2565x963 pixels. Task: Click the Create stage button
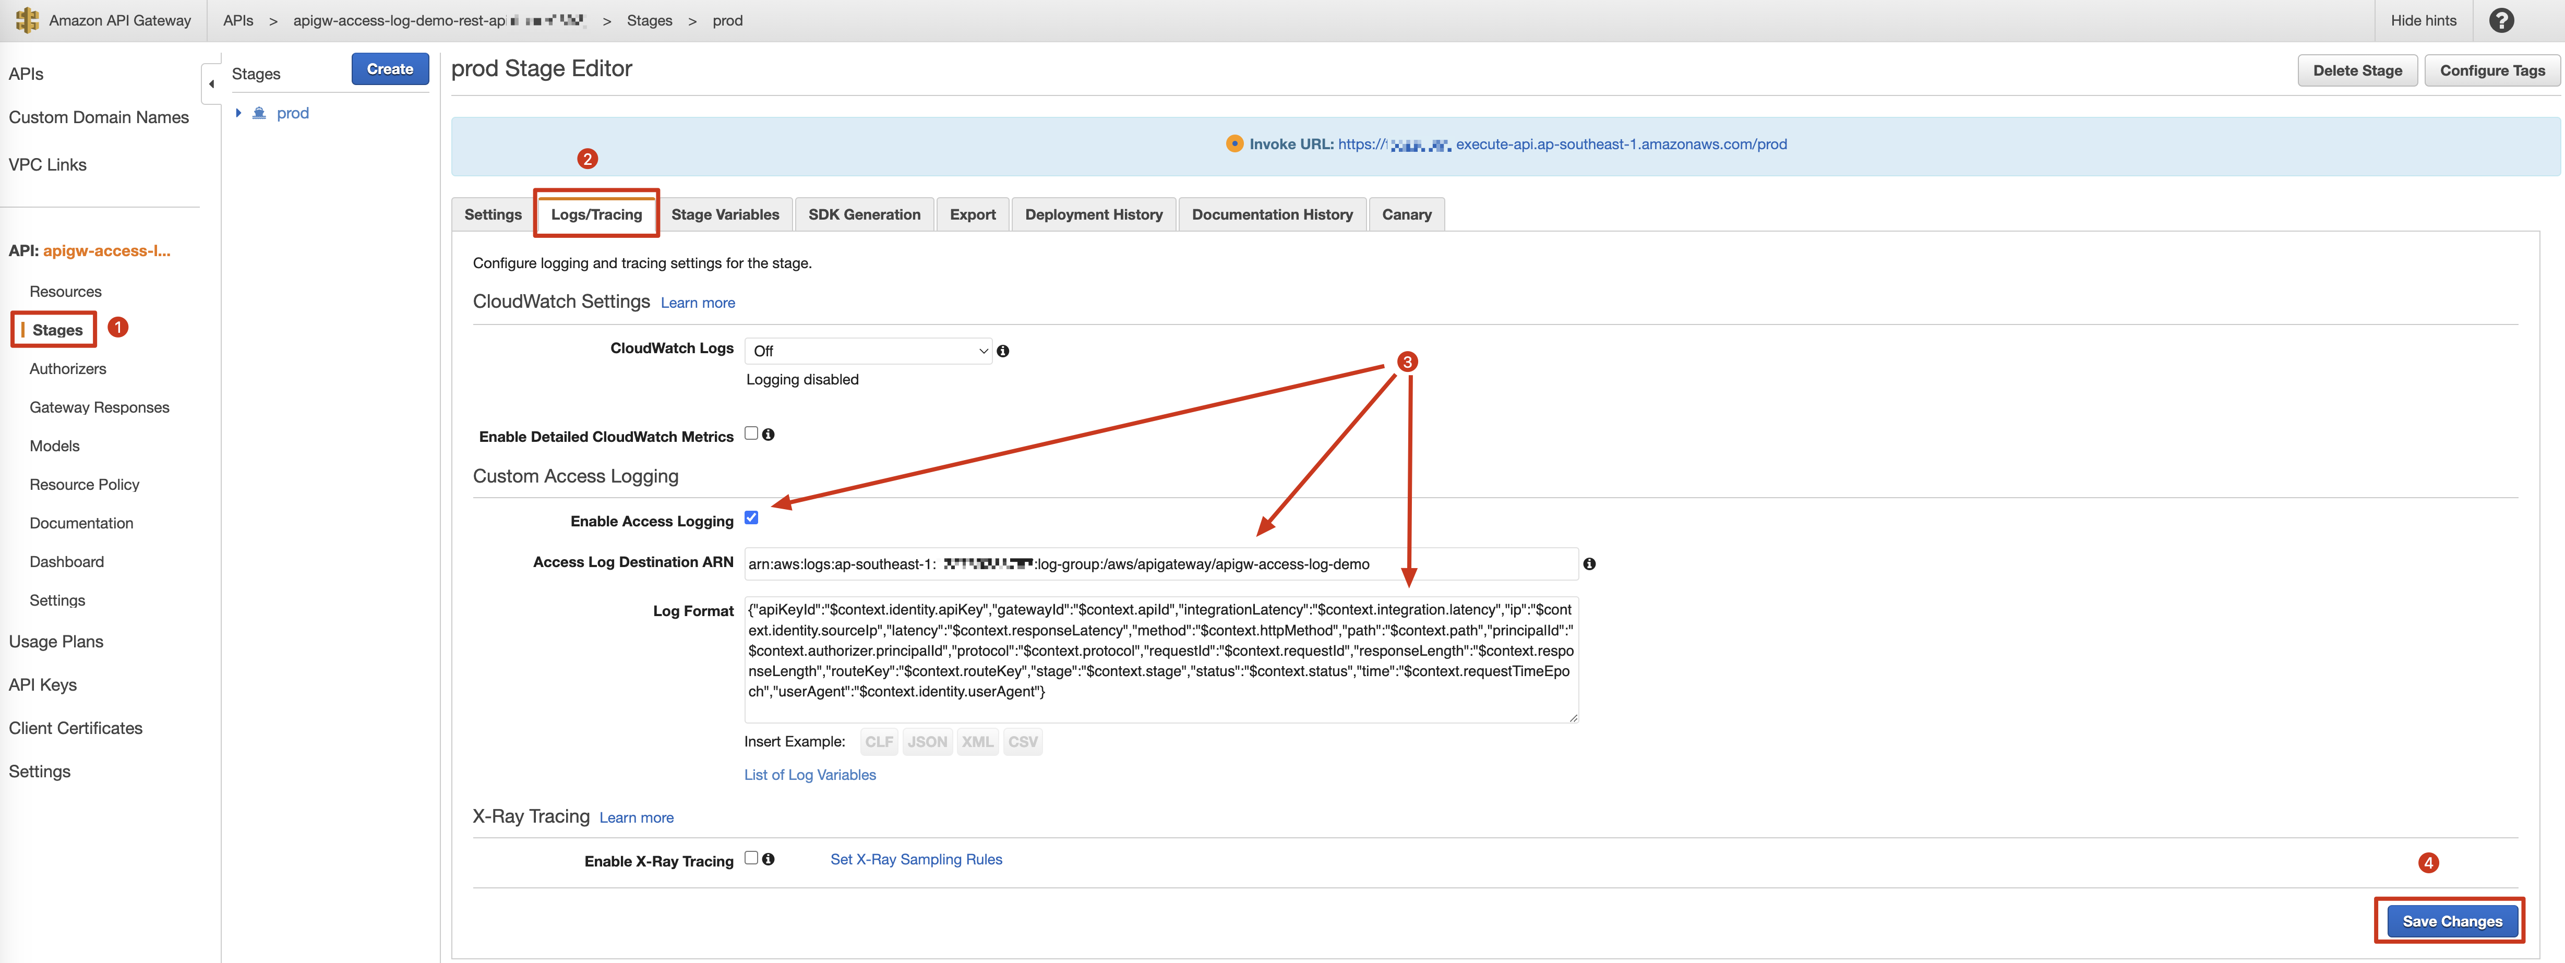tap(389, 69)
